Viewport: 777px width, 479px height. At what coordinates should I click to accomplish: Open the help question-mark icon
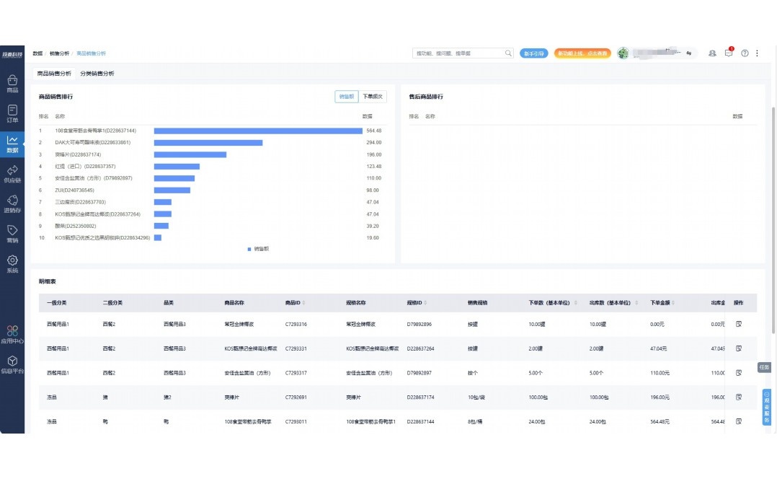[745, 53]
